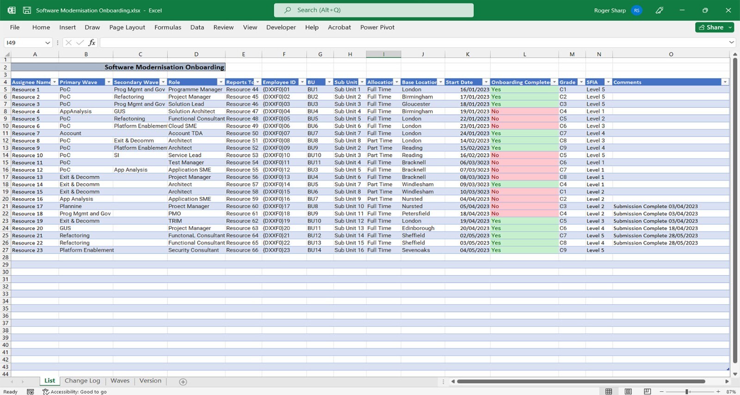Screen dimensions: 740x395
Task: Click the Share button
Action: point(711,27)
